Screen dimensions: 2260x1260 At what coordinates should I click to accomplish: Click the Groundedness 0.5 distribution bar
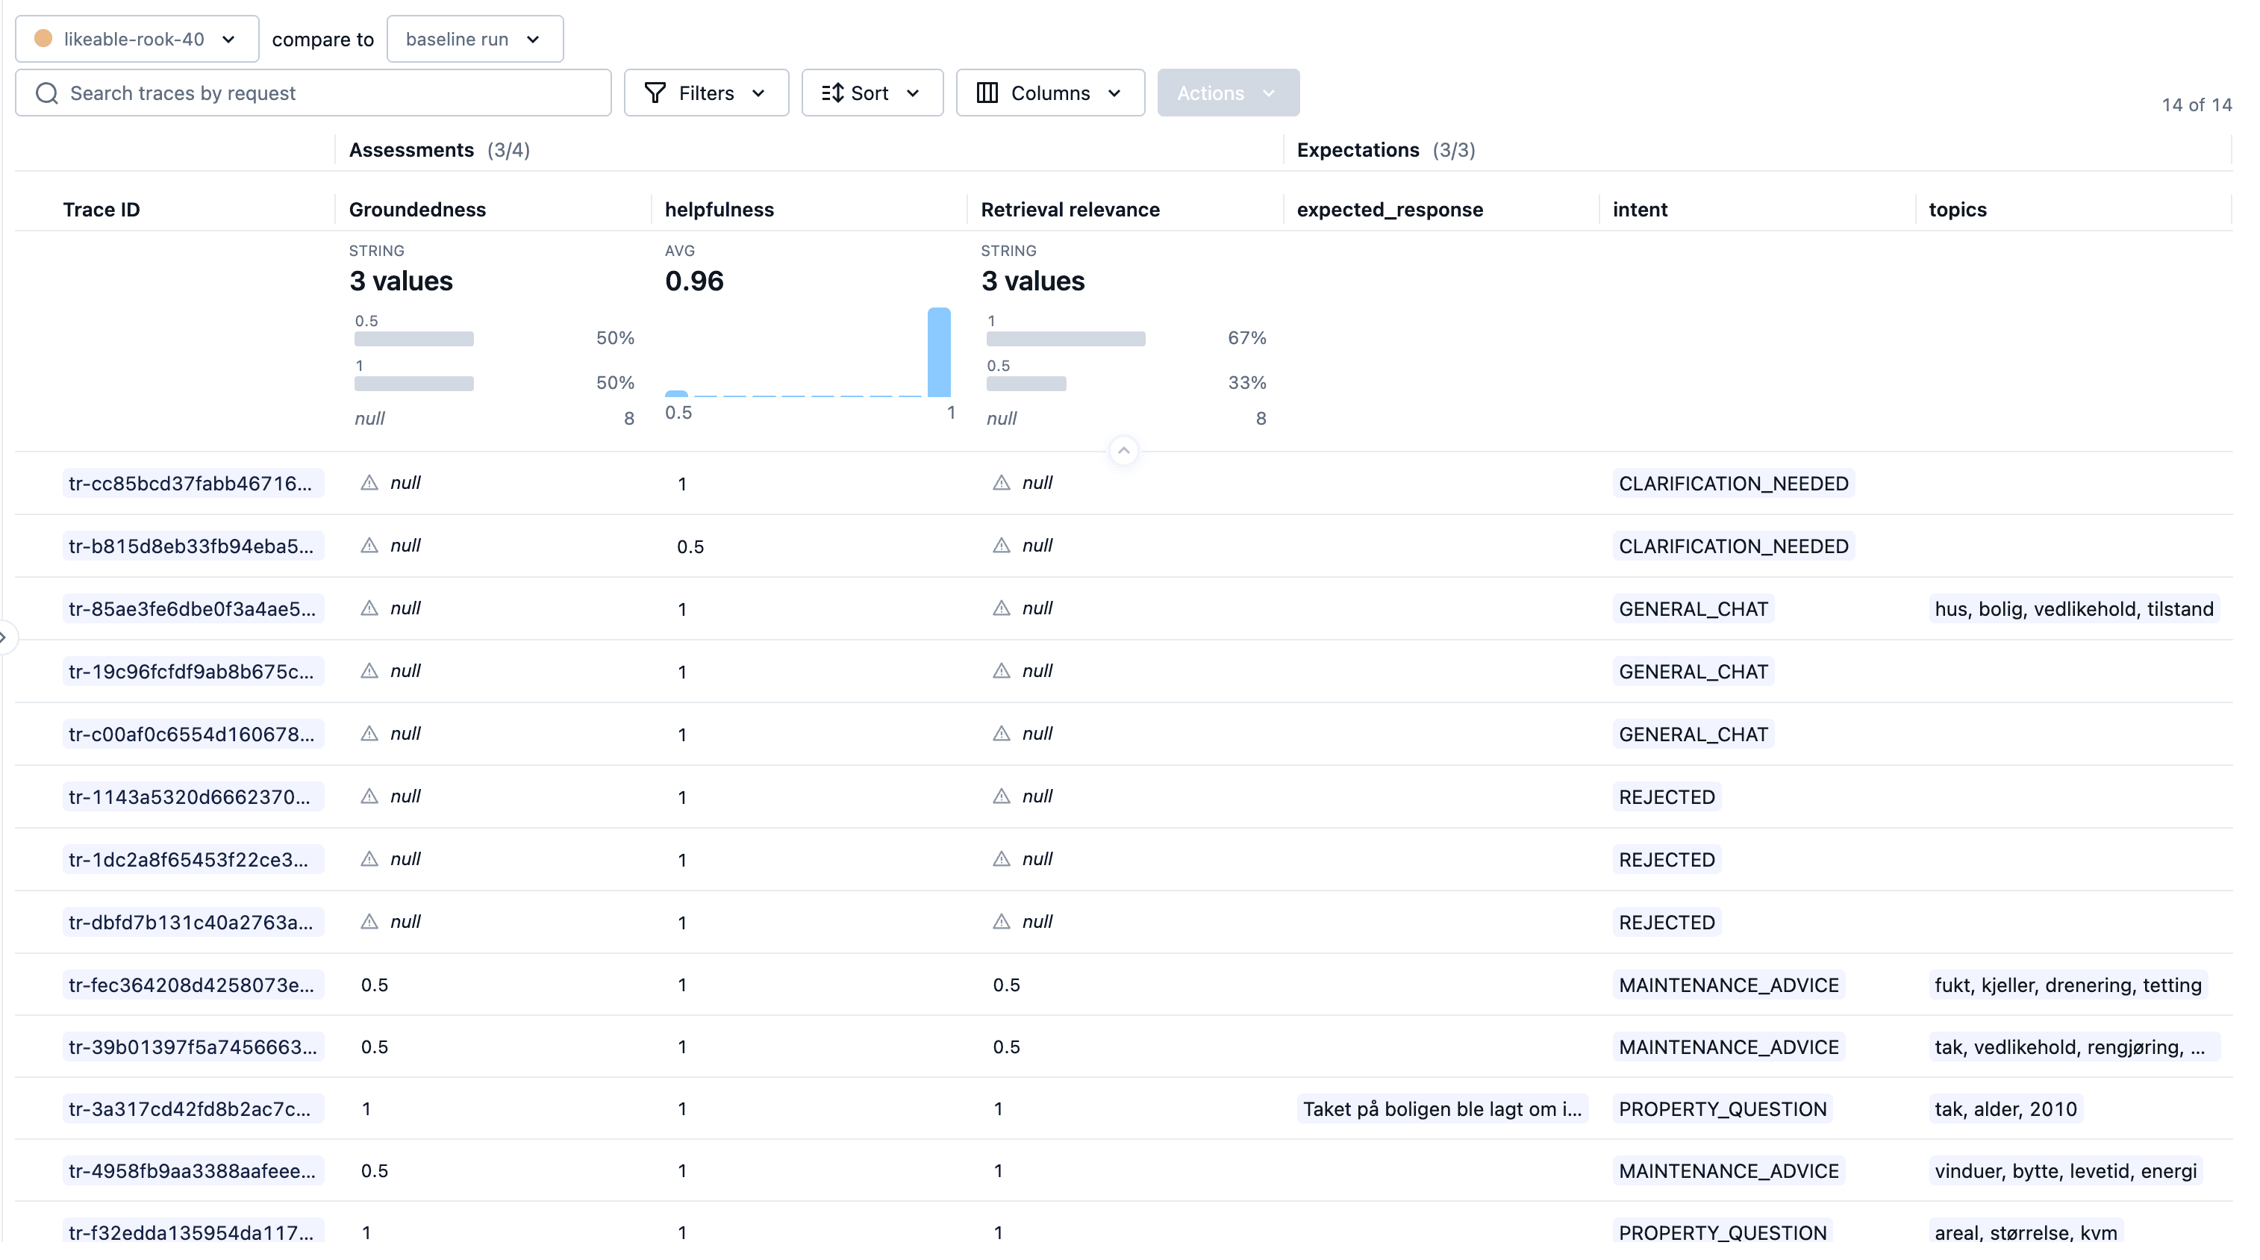(x=414, y=339)
